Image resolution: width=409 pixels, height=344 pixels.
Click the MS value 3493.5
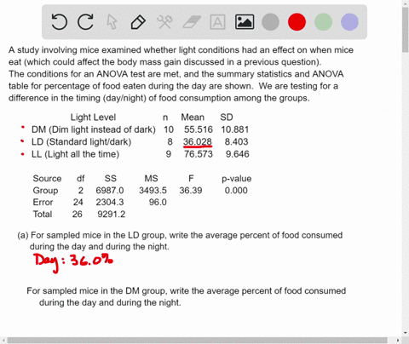153,190
